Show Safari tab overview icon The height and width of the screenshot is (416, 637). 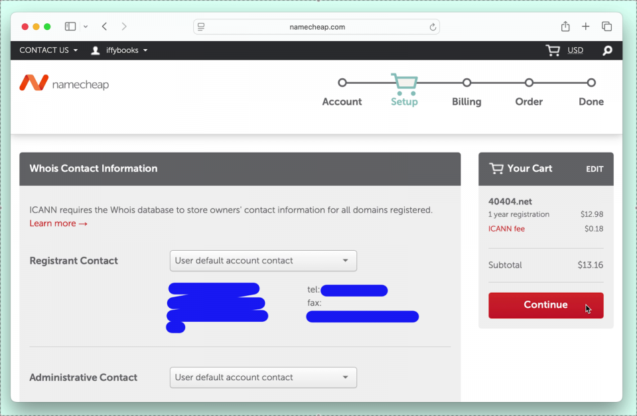coord(606,27)
